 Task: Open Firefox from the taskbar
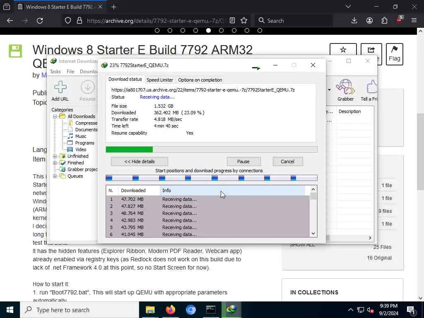point(170,310)
